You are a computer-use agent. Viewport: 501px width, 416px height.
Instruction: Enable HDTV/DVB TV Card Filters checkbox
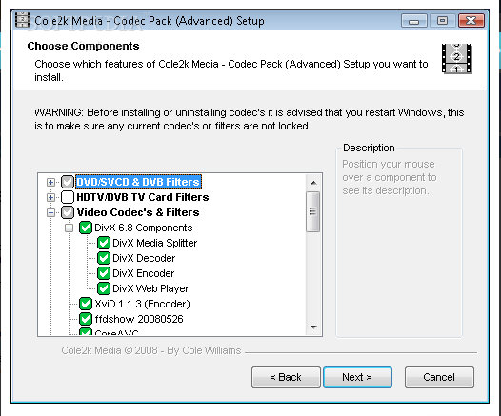(68, 197)
